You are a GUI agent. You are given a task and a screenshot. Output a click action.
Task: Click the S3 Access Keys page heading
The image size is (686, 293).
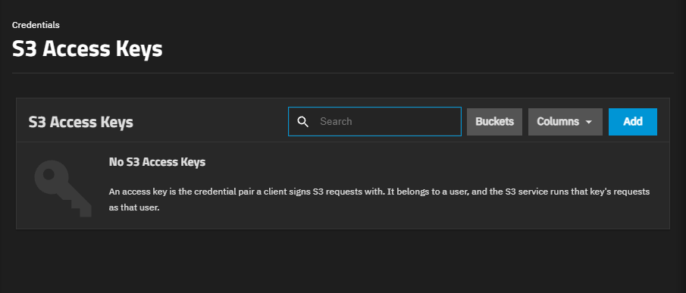point(87,49)
